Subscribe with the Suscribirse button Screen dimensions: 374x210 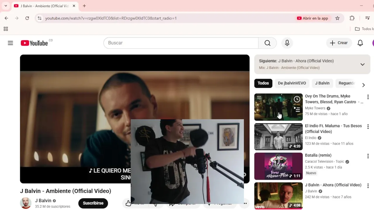pyautogui.click(x=93, y=203)
